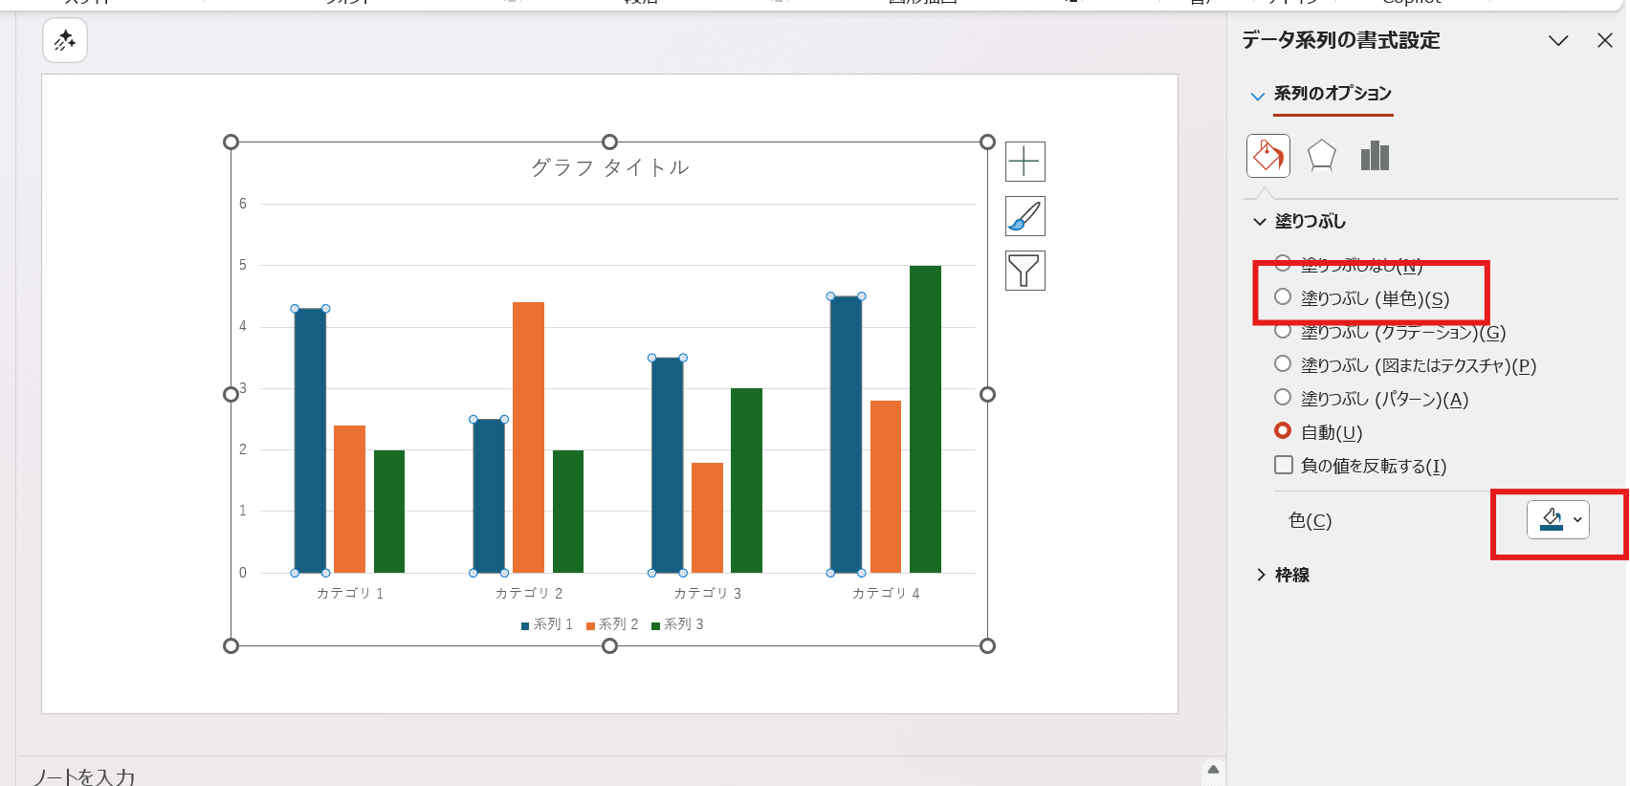Enable 負の値を反転する checkbox

(1284, 466)
